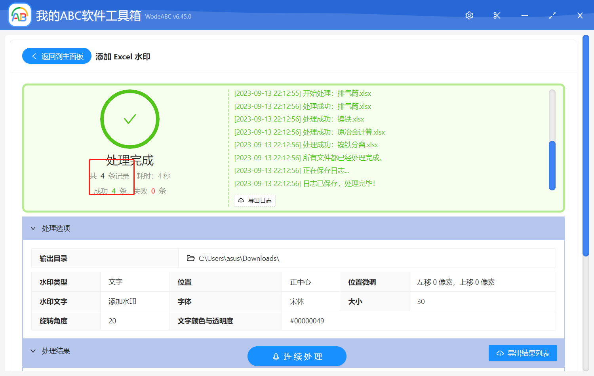The image size is (594, 376).
Task: Select the #00000049 color value
Action: 307,321
